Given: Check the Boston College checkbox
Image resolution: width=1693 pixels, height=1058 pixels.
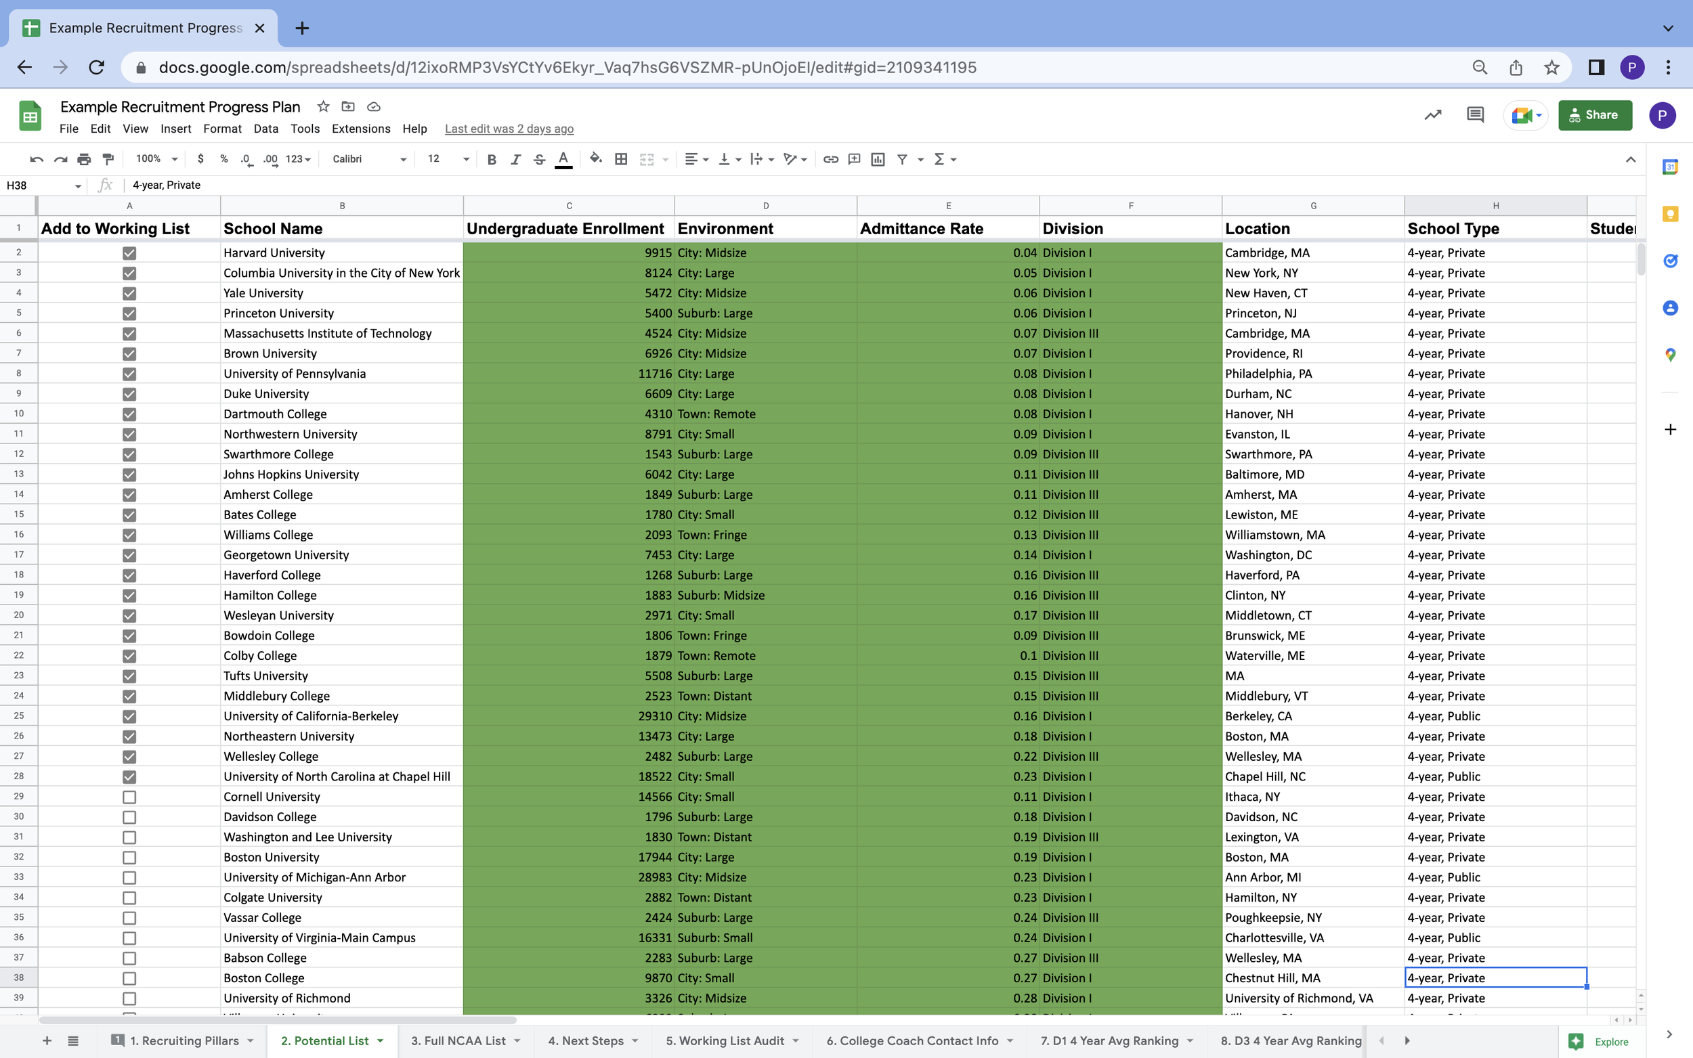Looking at the screenshot, I should [129, 978].
